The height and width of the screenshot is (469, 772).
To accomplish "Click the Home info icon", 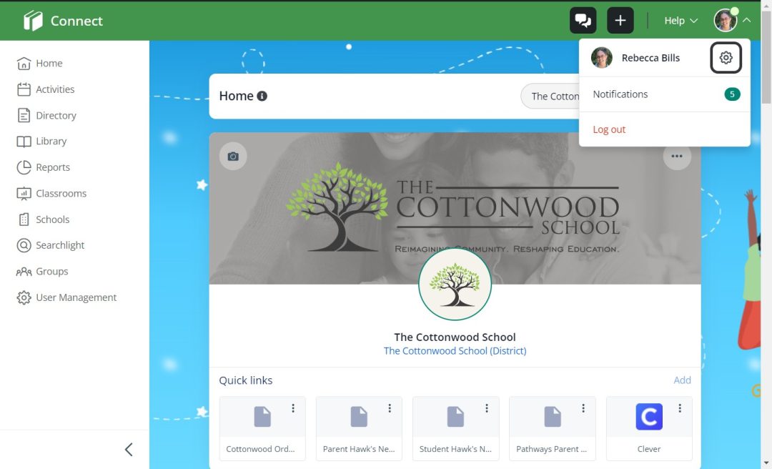I will tap(262, 96).
